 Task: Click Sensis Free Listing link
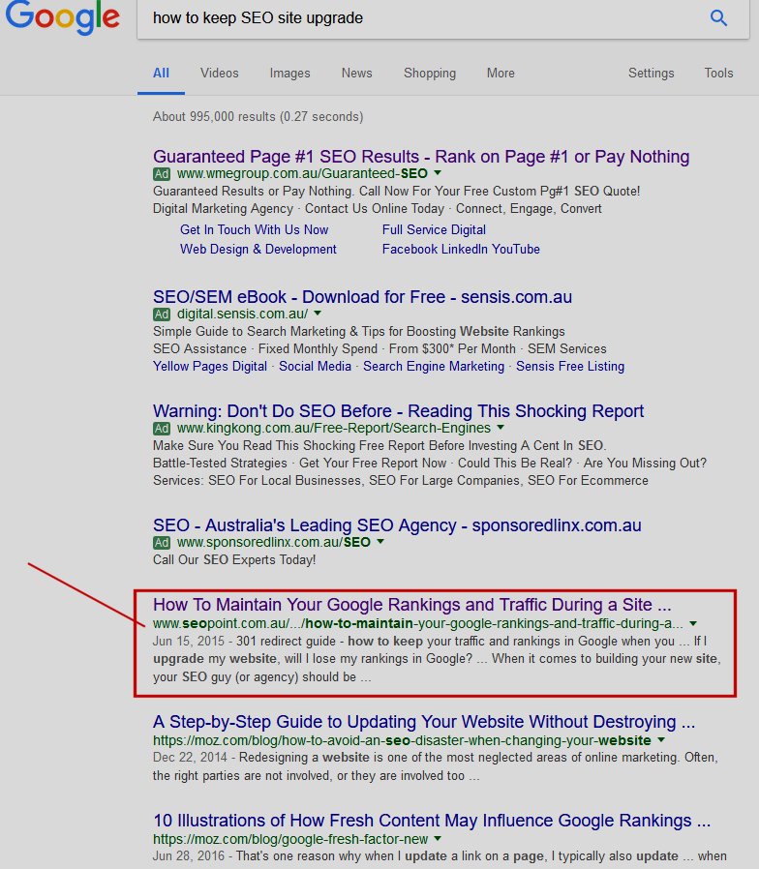(570, 367)
